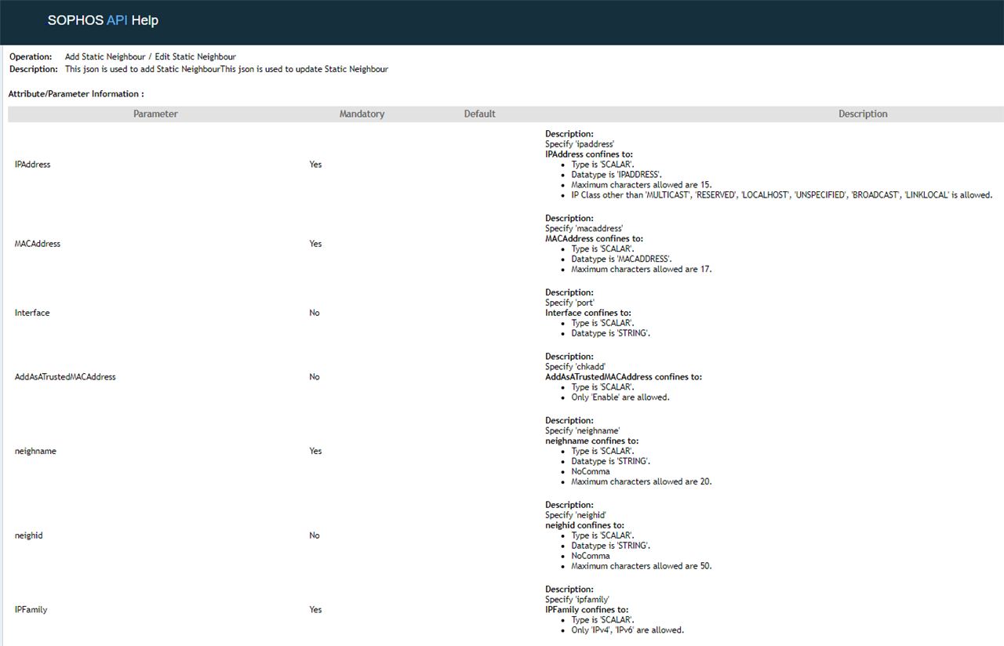Viewport: 1004px width, 646px height.
Task: Click 'neighname confines to:' text
Action: 591,441
